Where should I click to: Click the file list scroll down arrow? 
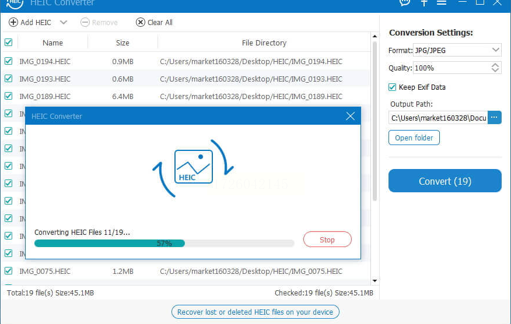click(x=374, y=281)
